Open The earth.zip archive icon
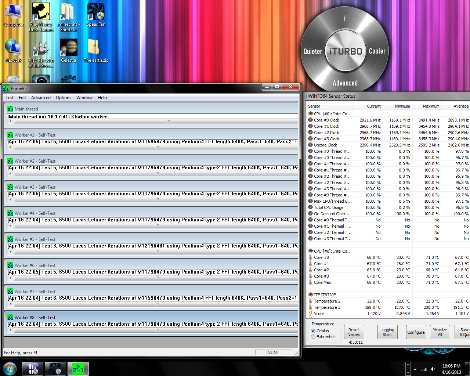This screenshot has height=376, width=470. click(96, 51)
